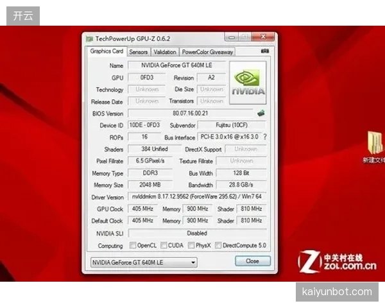Viewport: 385px width, 308px height.
Task: Click the Shaders field 384 Unified
Action: 155,149
